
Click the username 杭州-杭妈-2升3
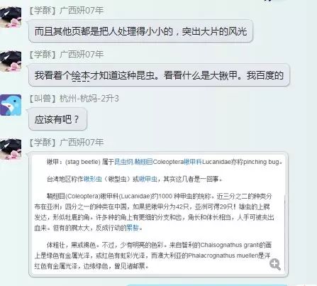tap(89, 99)
